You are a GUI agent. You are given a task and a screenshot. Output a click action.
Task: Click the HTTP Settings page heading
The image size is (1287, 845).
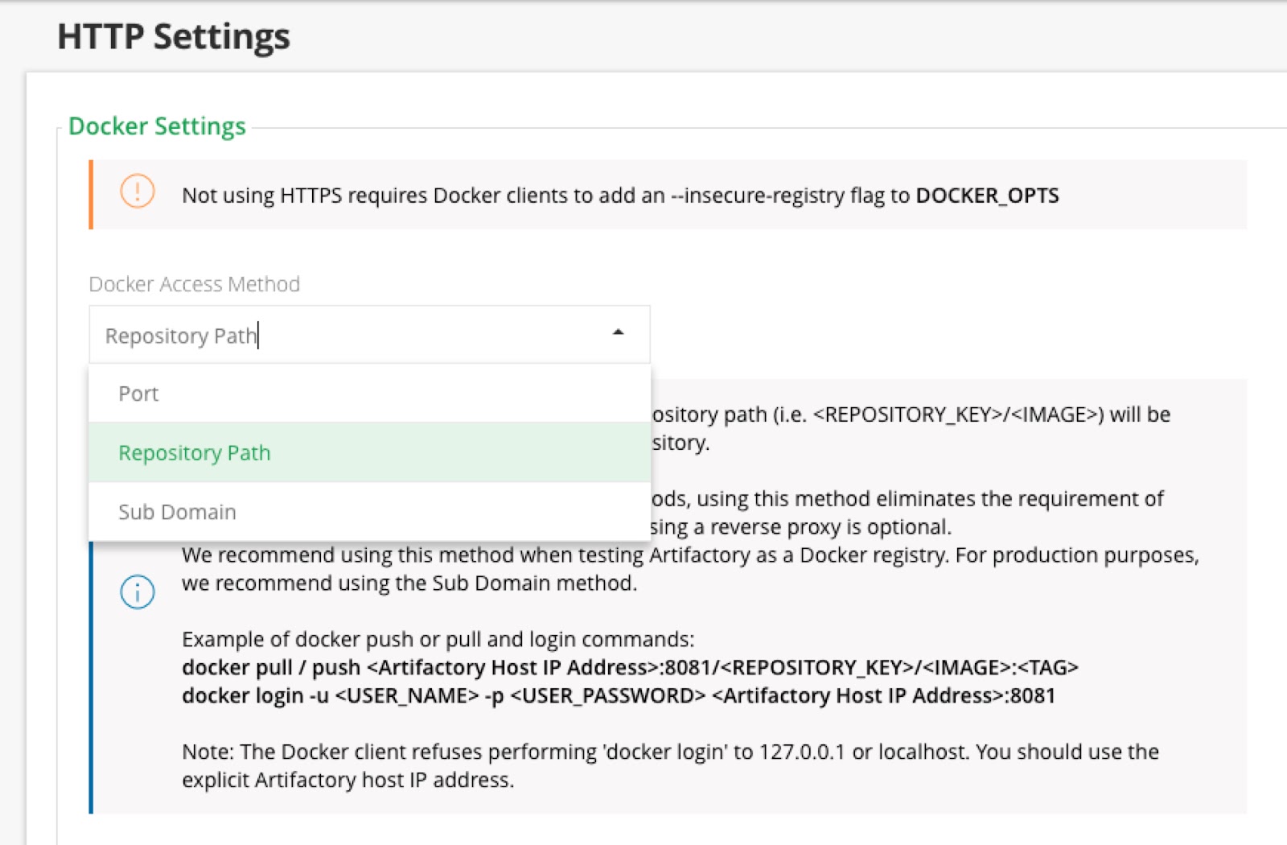pyautogui.click(x=174, y=36)
